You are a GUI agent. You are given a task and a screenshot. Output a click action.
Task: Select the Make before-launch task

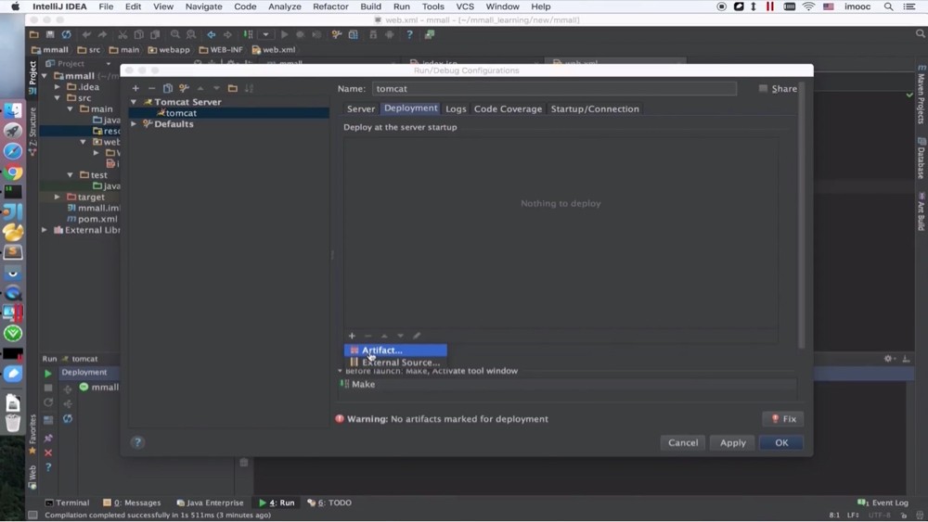tap(566, 384)
